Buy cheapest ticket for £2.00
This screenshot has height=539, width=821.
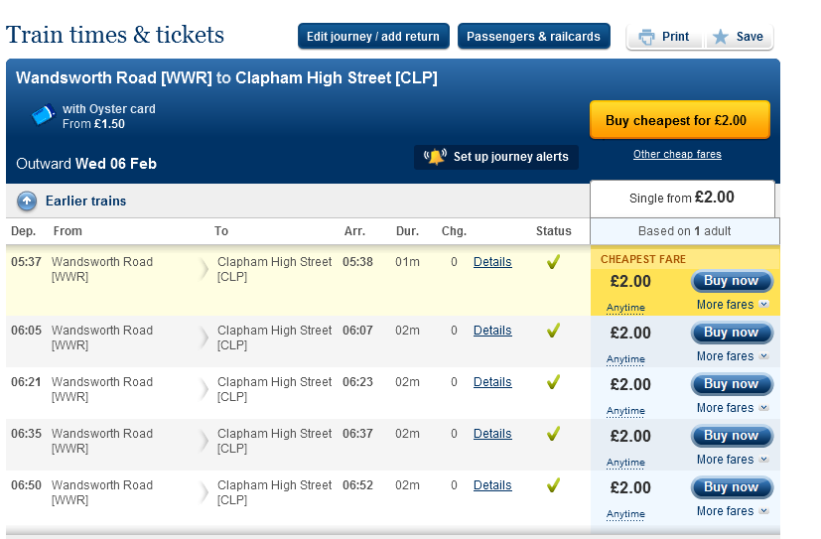(680, 120)
